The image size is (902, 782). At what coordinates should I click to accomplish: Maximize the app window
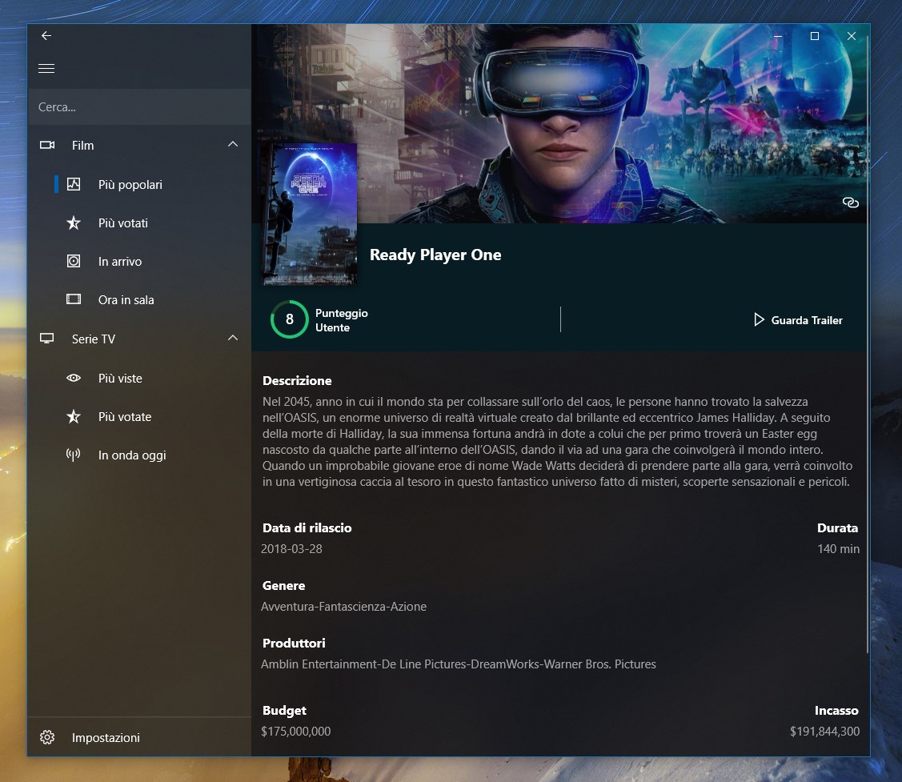click(815, 36)
